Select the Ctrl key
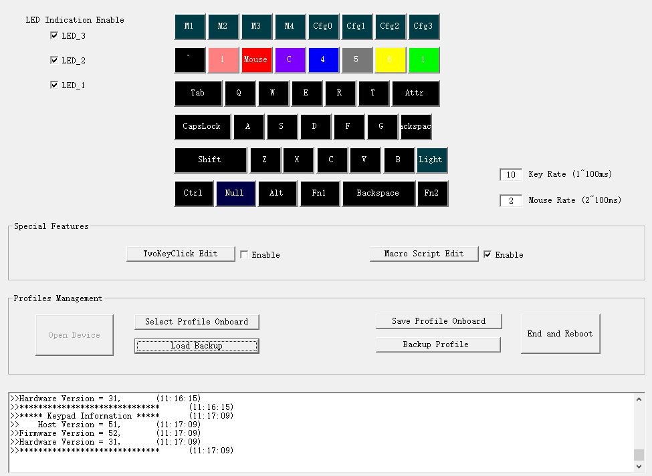652x476 pixels. pos(194,194)
